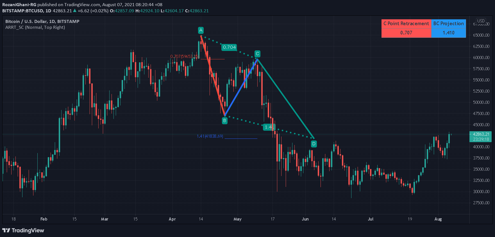The height and width of the screenshot is (237, 495).
Task: Click the L:42604.17 low value in the header
Action: click(x=172, y=11)
